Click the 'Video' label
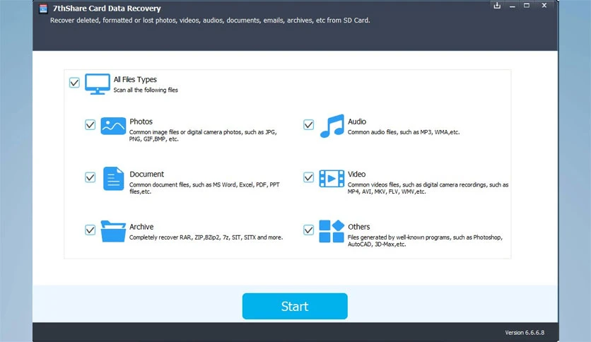 click(x=356, y=175)
